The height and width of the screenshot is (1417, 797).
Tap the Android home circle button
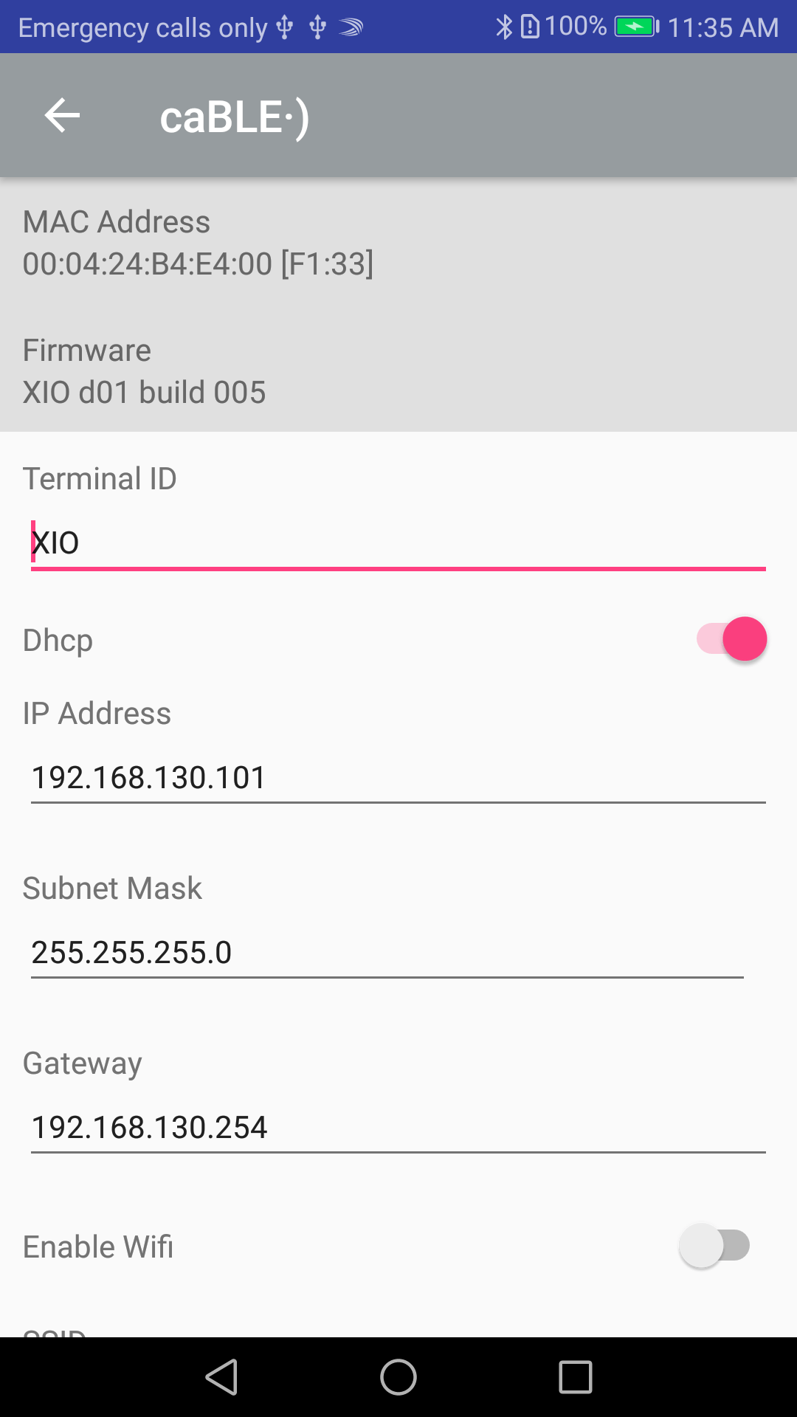click(398, 1377)
